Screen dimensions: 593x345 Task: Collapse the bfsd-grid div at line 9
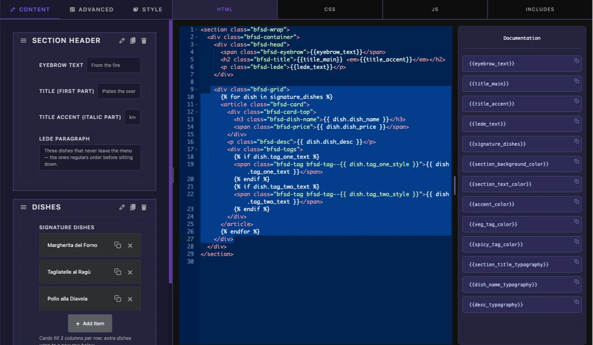point(196,89)
